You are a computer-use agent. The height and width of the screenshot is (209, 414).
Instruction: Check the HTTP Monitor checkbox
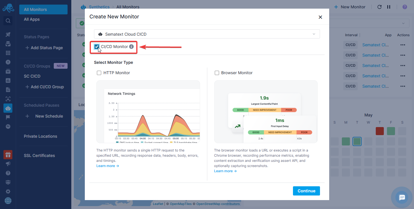(99, 73)
